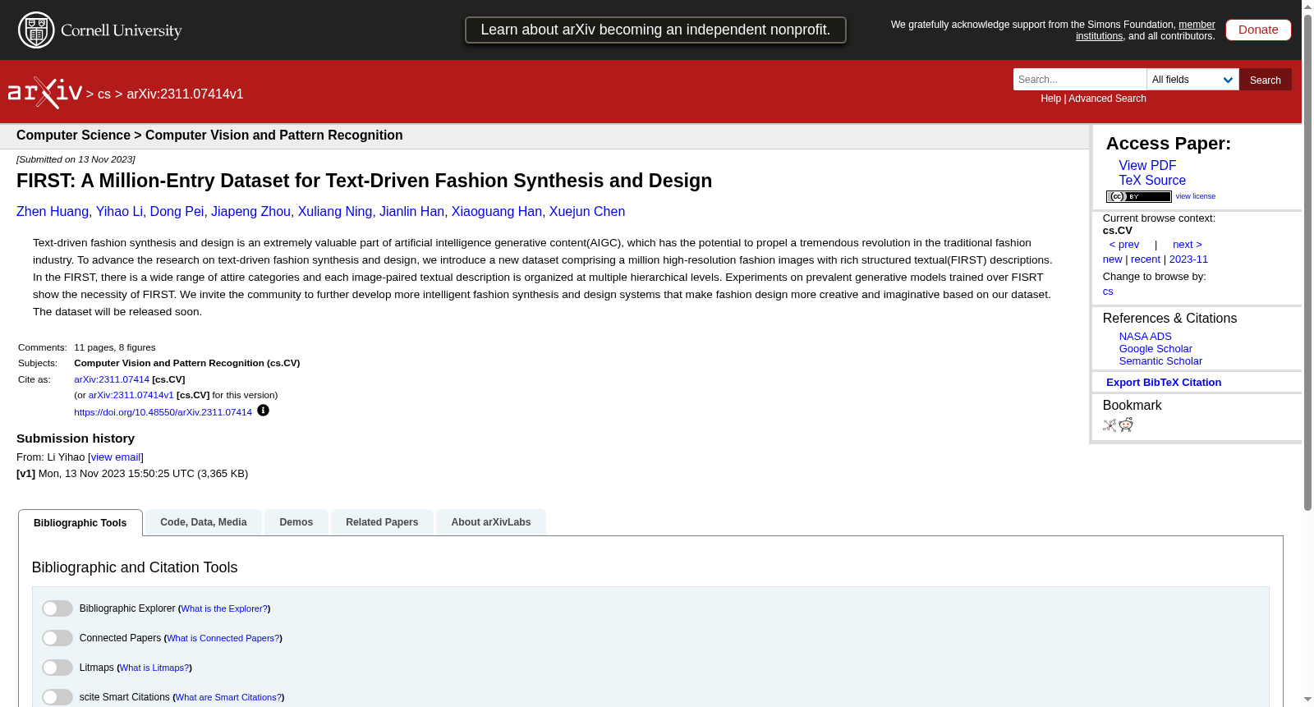The width and height of the screenshot is (1314, 707).
Task: Click the Search button
Action: pos(1266,80)
